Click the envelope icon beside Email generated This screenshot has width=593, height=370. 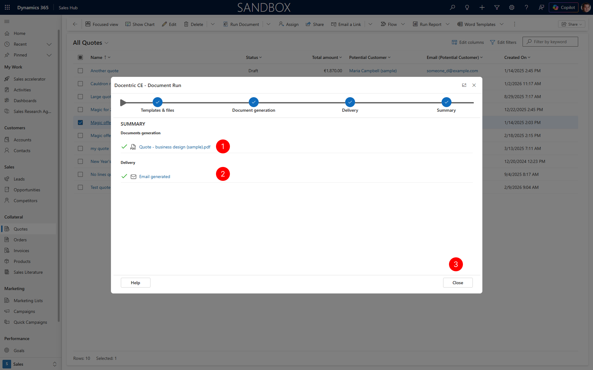point(133,177)
